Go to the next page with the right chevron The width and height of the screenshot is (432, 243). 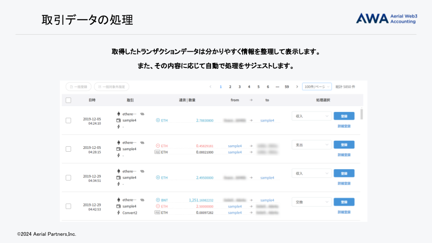tap(297, 87)
